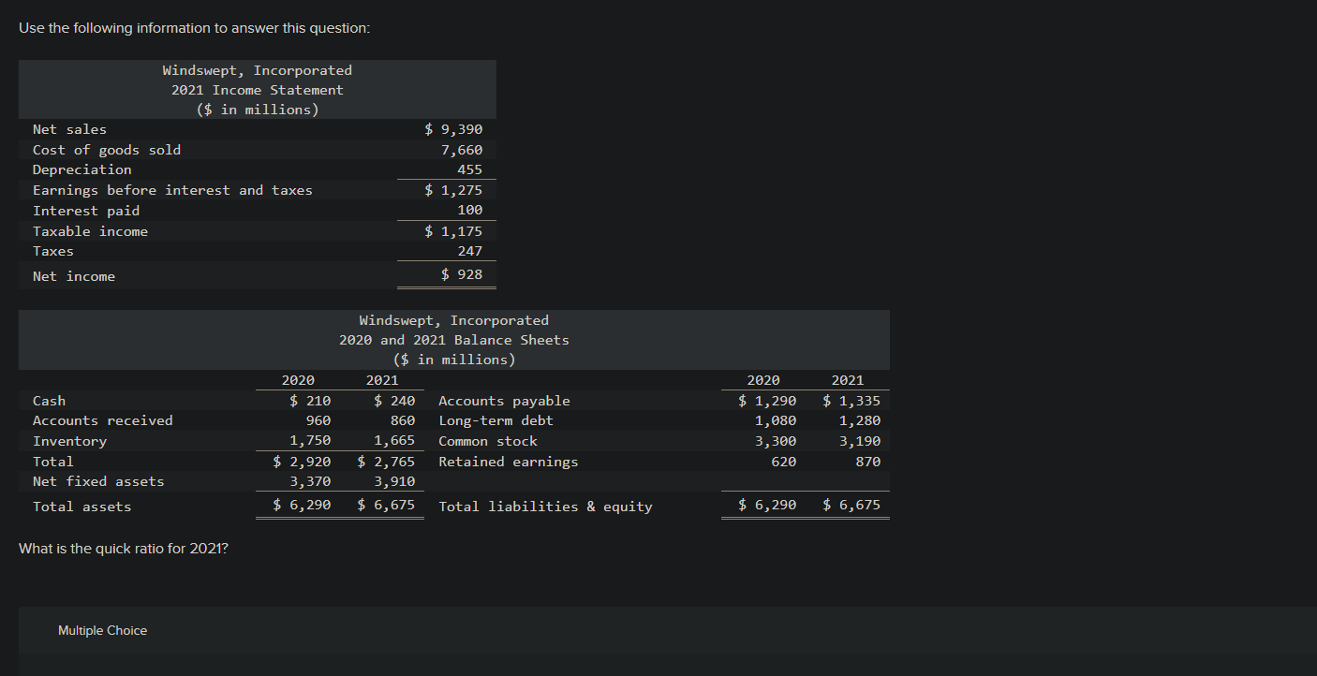Viewport: 1317px width, 676px height.
Task: Select current assets total $ 2,920
Action: pos(302,462)
